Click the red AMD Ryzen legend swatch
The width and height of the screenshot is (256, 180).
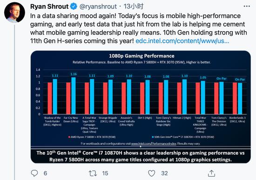(69, 137)
